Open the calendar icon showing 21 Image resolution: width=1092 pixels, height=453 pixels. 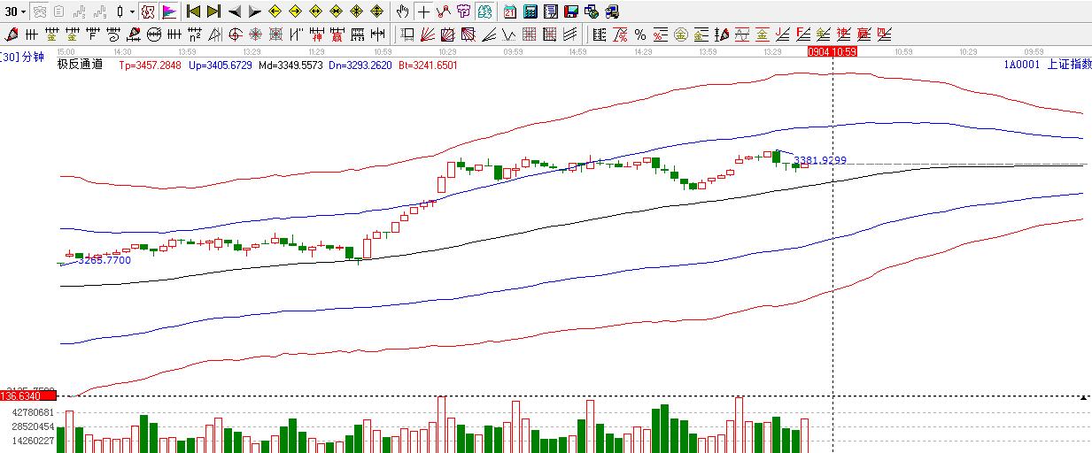[x=510, y=12]
